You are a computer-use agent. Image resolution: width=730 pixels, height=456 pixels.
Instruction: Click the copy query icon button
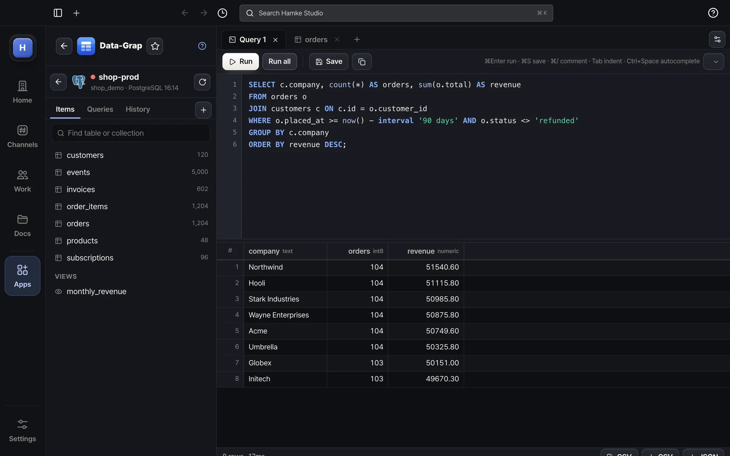(362, 62)
